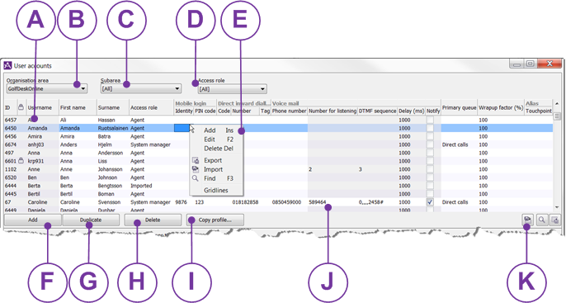This screenshot has height=303, width=566.
Task: Click the lock icon column header
Action: [x=21, y=107]
